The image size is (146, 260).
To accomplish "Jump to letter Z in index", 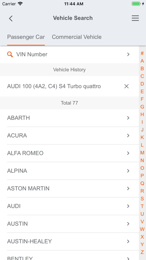I will [x=142, y=252].
